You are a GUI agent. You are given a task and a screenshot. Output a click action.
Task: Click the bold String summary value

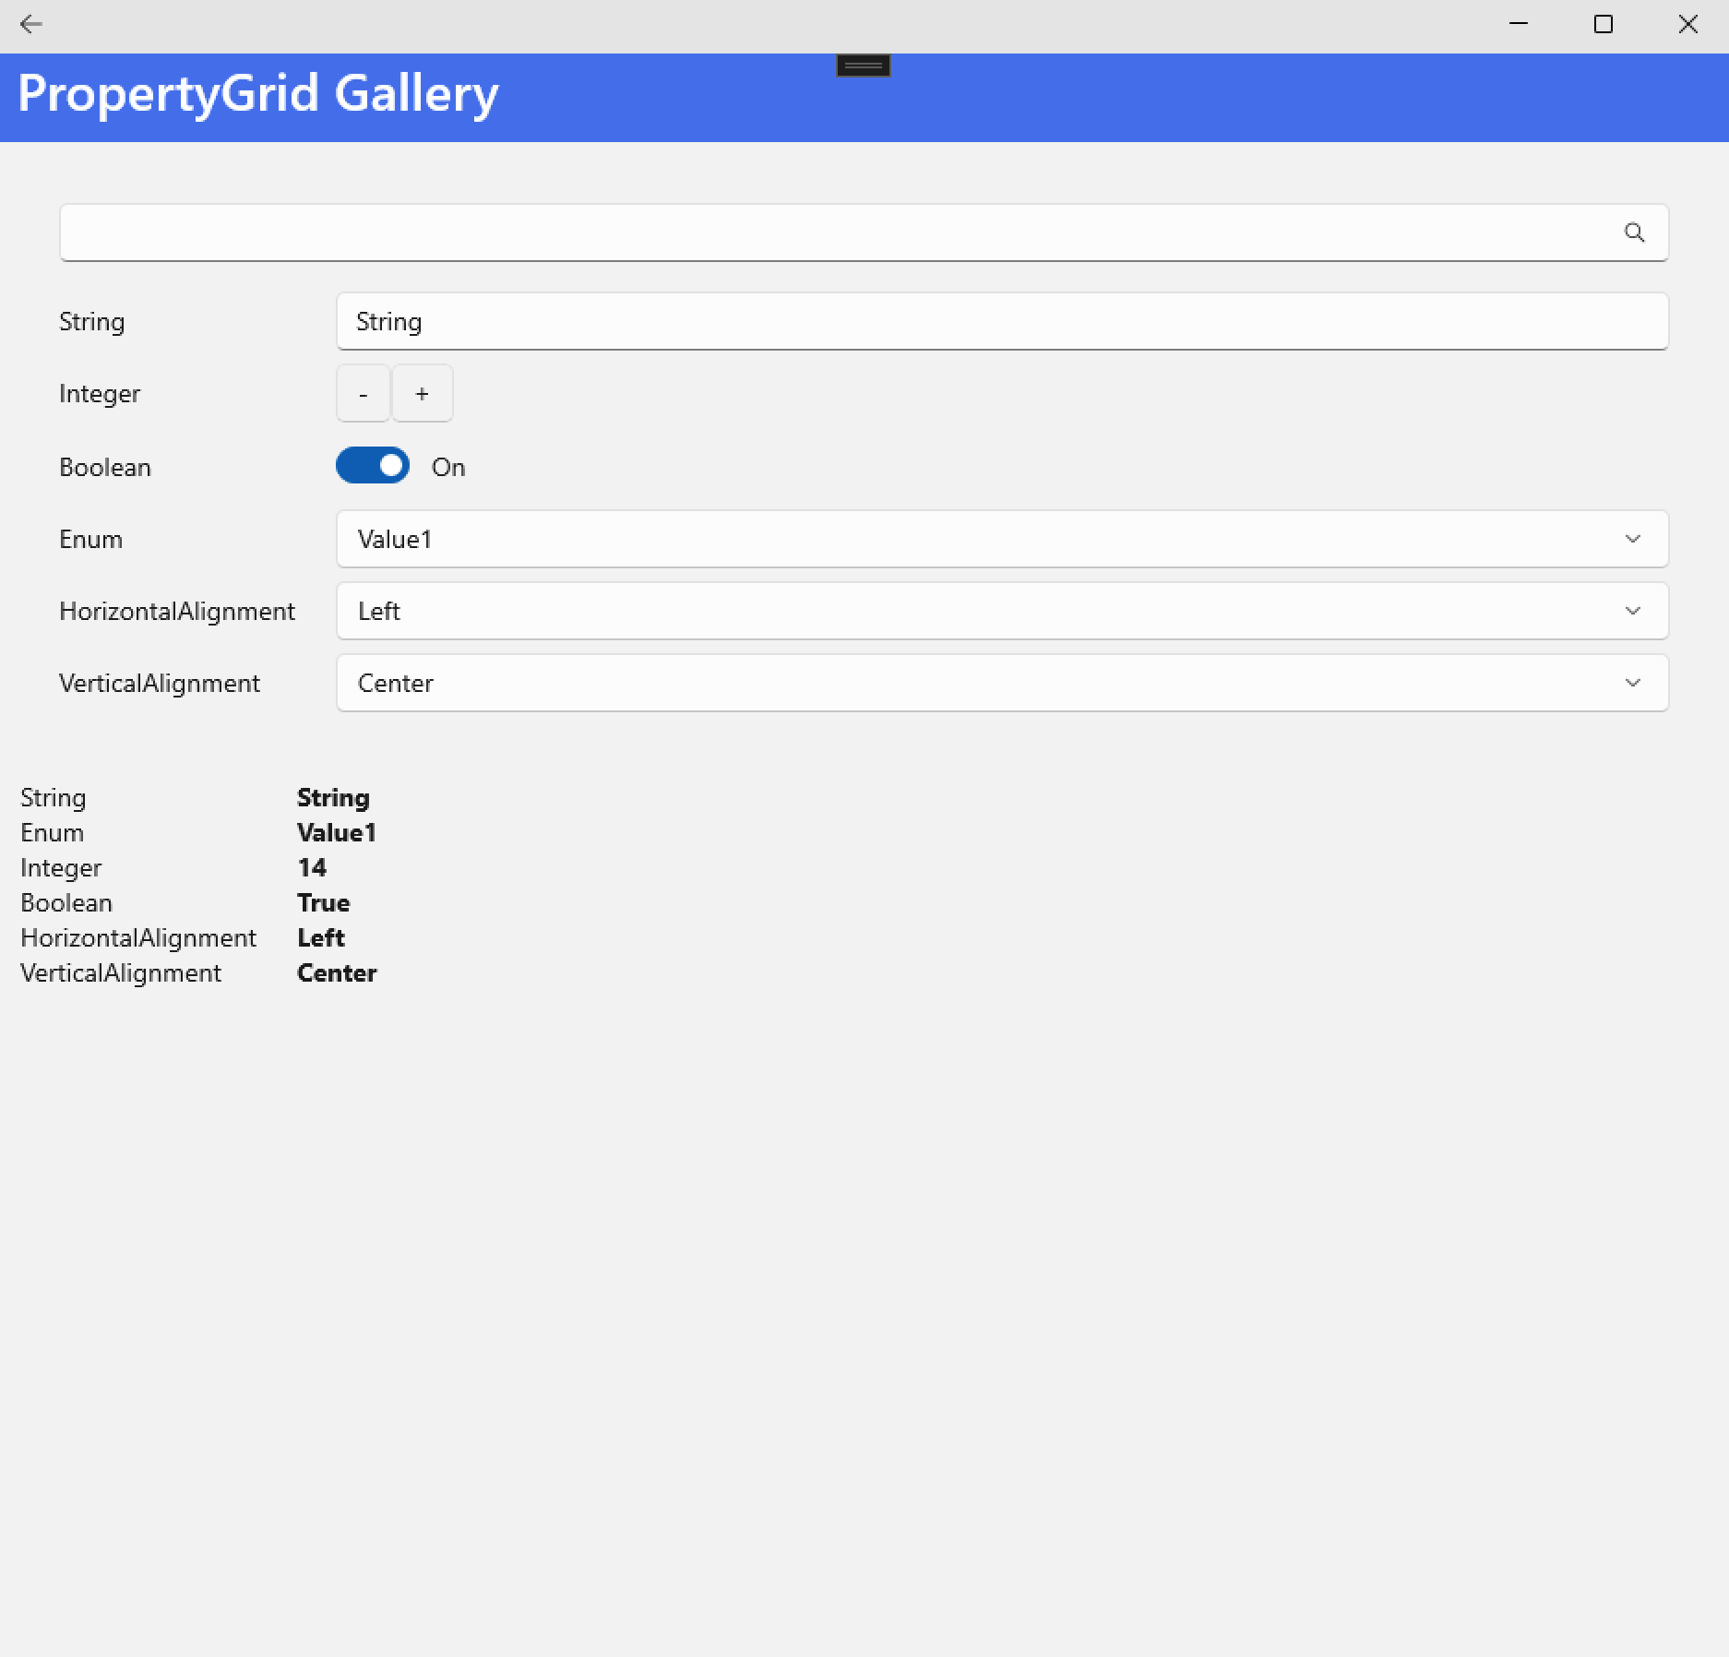333,798
